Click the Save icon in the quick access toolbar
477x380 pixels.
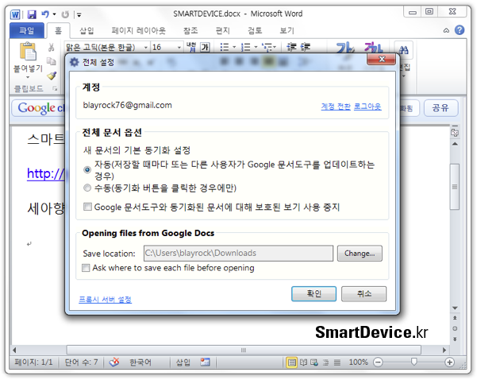click(32, 14)
